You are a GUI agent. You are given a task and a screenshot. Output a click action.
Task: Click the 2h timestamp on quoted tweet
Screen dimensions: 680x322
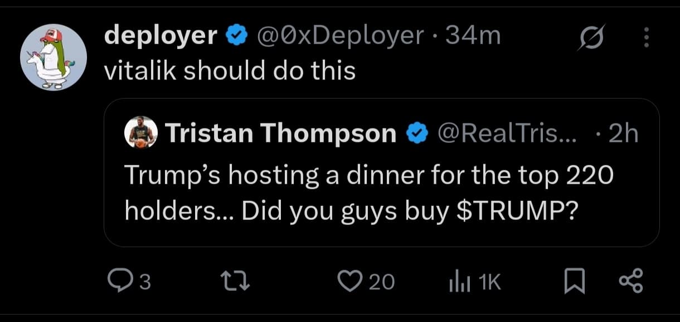[x=624, y=133]
